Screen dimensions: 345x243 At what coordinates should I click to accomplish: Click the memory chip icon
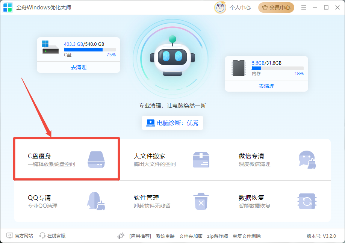pyautogui.click(x=239, y=68)
